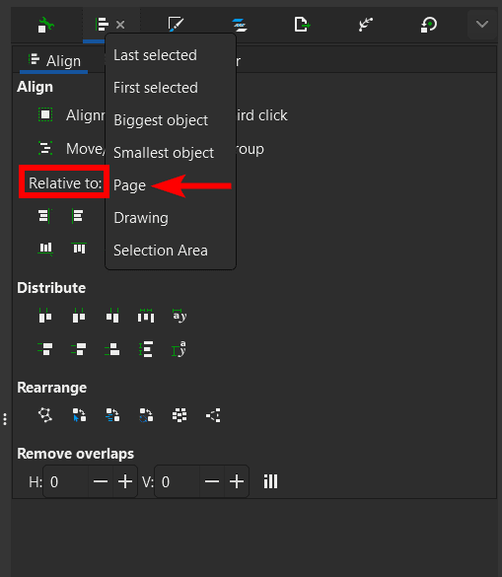Increase horizontal overlap gap with plus
This screenshot has width=502, height=577.
pos(125,481)
